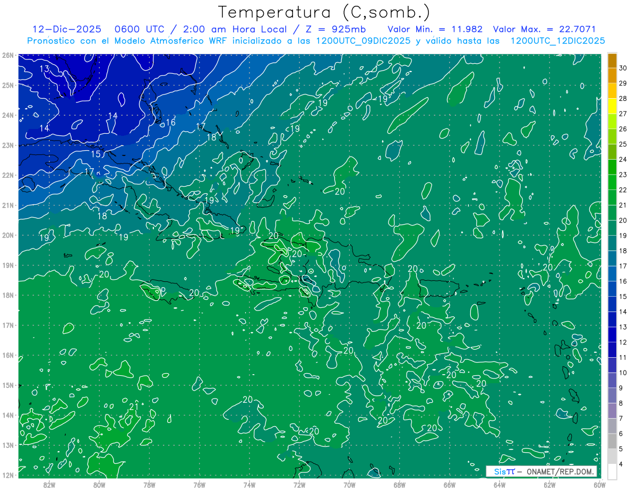Click the 78W longitude label
637x492 pixels.
tap(149, 485)
